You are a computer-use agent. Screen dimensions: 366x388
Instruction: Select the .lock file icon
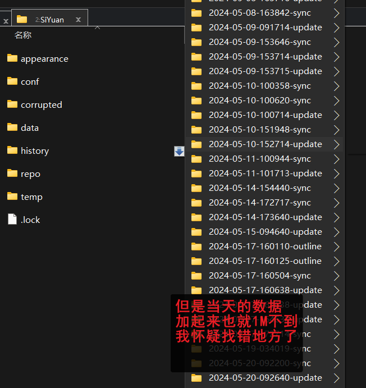click(12, 219)
